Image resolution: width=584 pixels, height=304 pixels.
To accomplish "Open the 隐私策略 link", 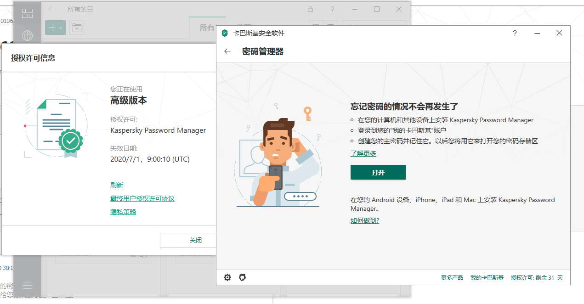I will [x=123, y=212].
